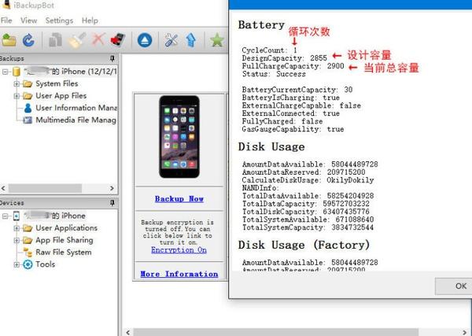
Task: Select the red X delete toolbar icon
Action: coord(98,40)
